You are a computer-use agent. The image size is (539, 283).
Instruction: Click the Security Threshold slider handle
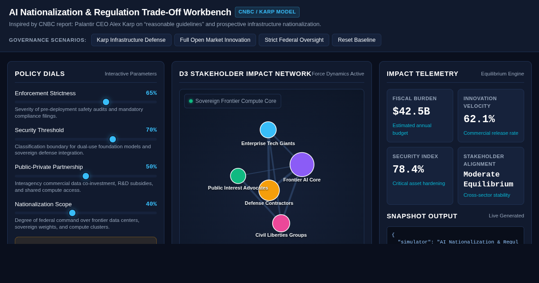(113, 139)
